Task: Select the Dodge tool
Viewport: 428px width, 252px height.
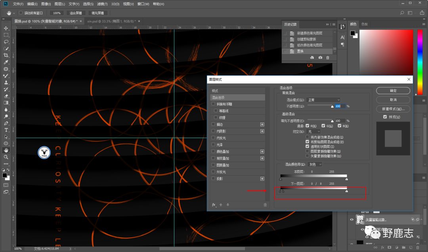Action: pos(6,116)
